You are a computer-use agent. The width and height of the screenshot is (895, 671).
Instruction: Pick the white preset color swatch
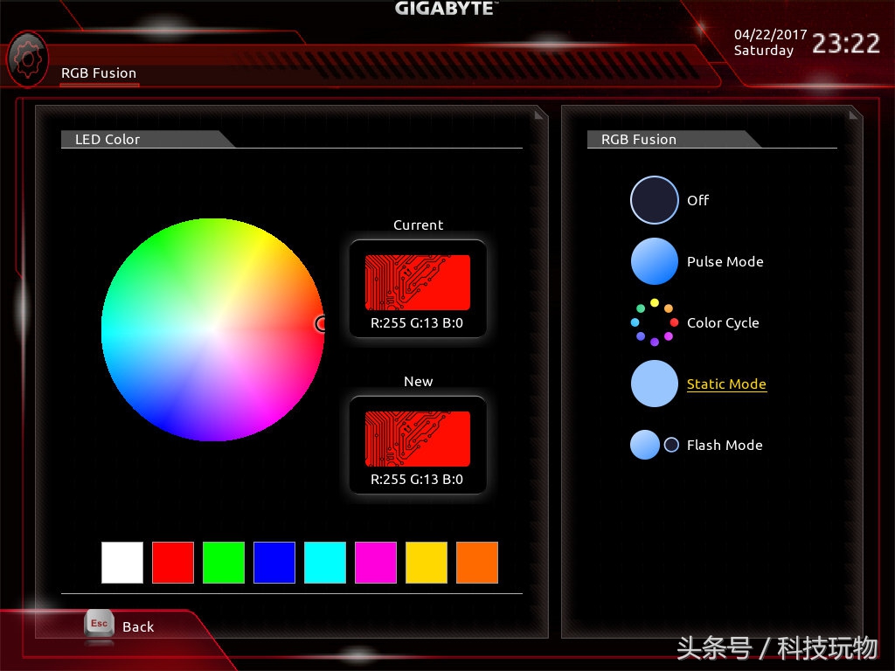[x=122, y=563]
